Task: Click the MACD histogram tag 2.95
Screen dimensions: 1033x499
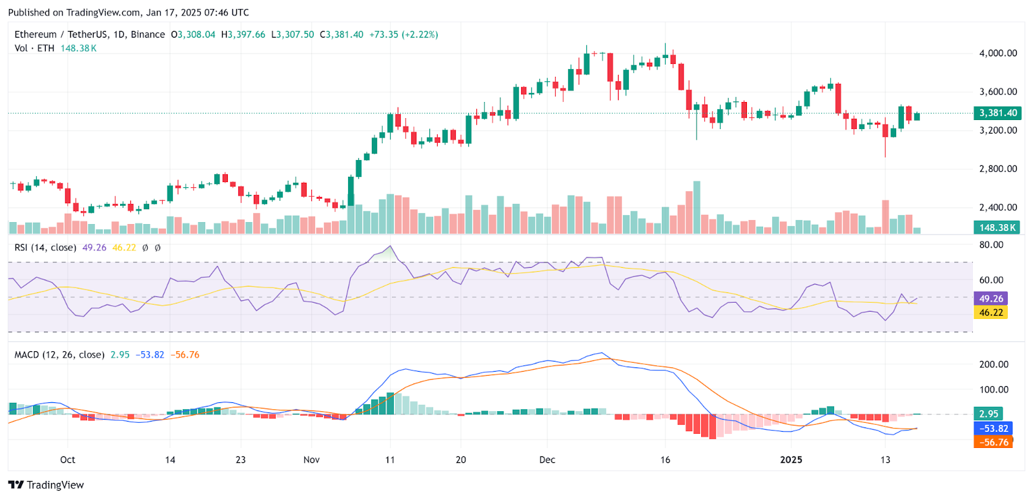Action: (988, 414)
